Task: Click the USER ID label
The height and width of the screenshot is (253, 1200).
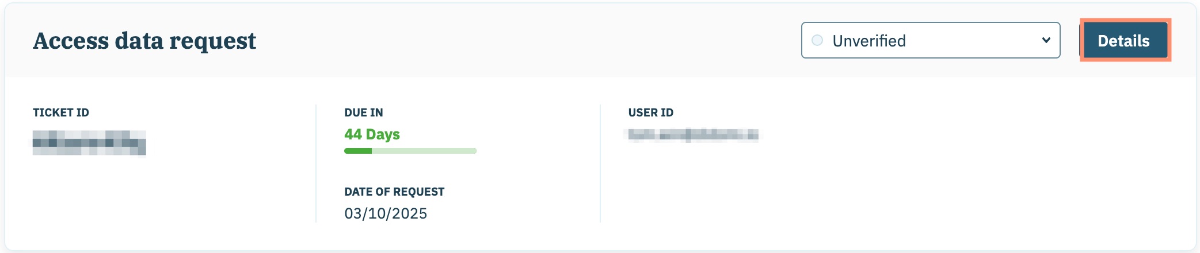Action: 651,112
